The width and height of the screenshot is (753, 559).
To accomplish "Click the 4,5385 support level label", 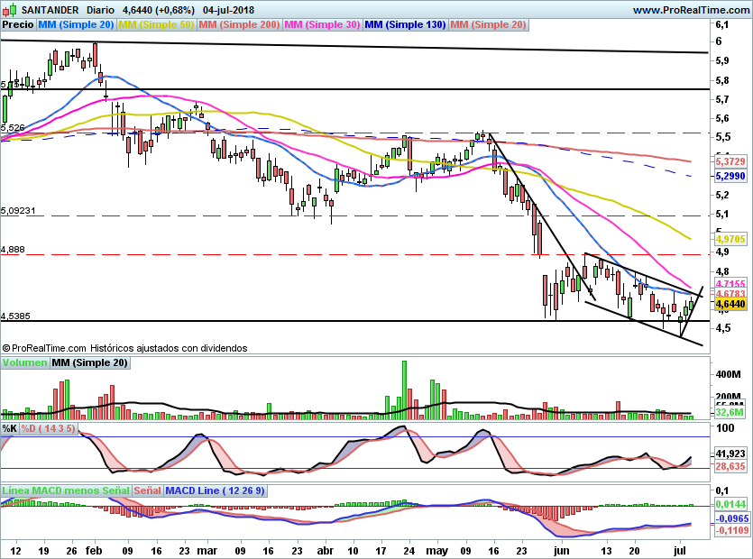I will 15,316.
